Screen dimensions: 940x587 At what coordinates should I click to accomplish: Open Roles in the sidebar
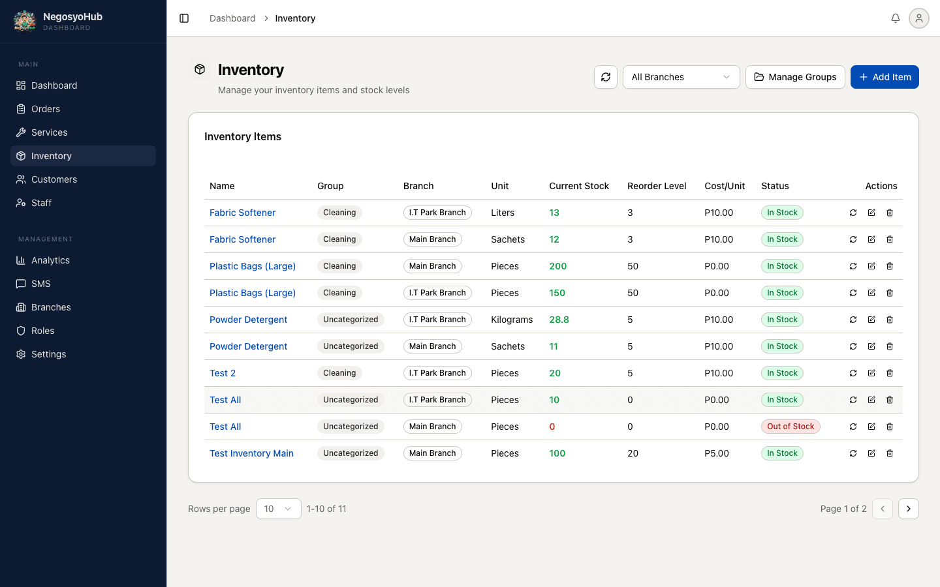(x=83, y=331)
